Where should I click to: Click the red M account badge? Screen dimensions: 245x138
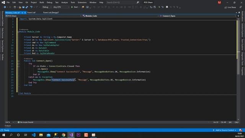pos(219,3)
